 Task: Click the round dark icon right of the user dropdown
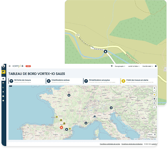click(156, 66)
